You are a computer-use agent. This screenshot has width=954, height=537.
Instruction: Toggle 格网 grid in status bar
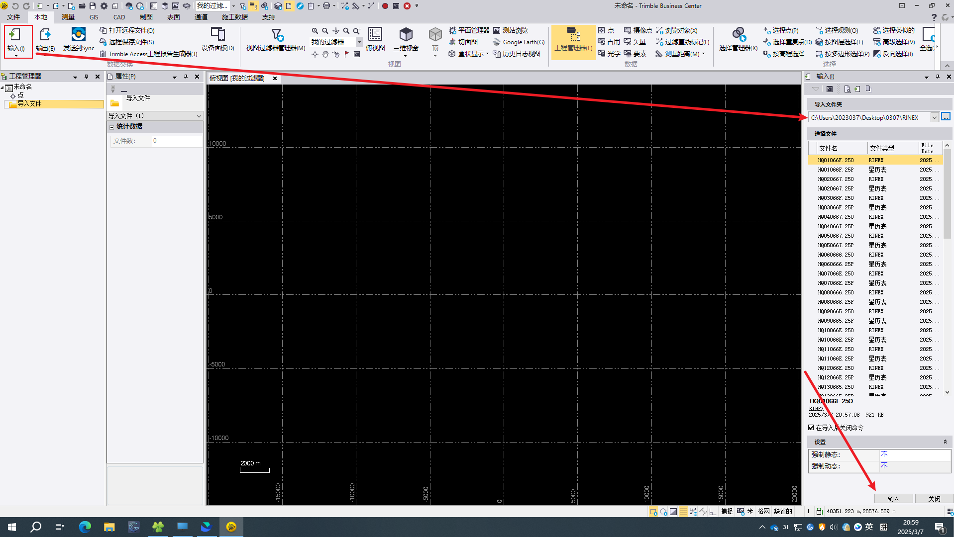pos(763,512)
